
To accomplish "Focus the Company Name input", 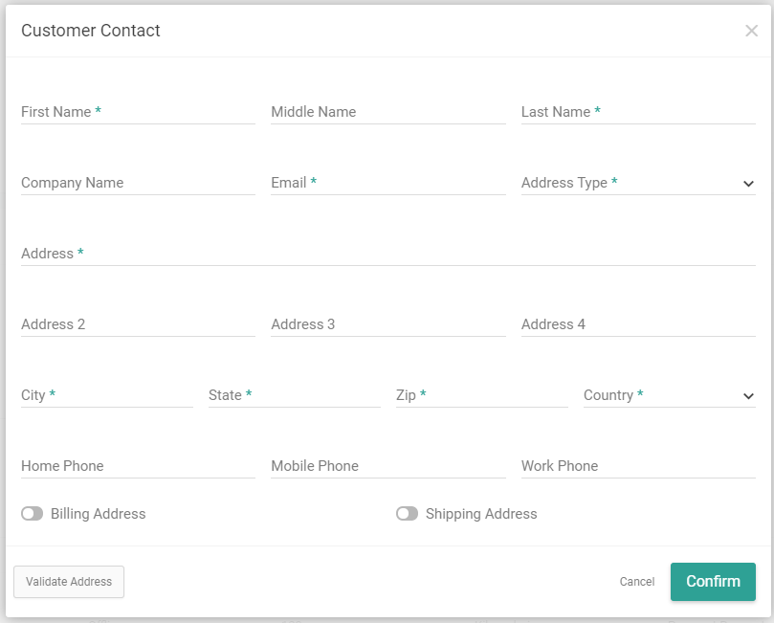I will click(x=137, y=183).
